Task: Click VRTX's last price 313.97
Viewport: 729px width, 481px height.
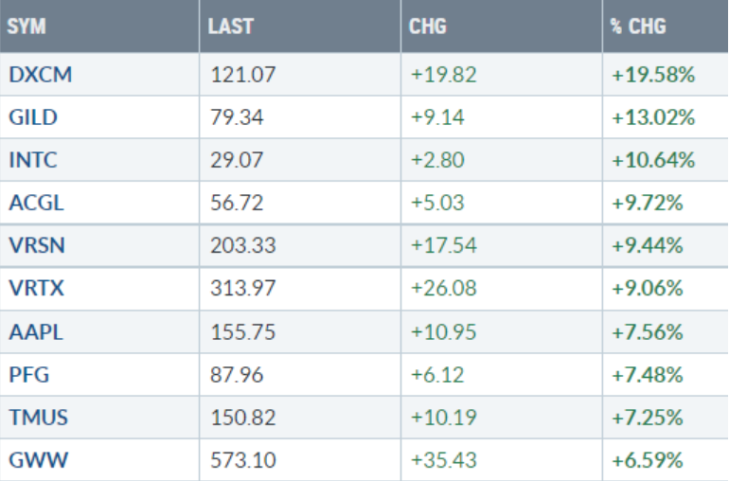Action: pyautogui.click(x=242, y=289)
